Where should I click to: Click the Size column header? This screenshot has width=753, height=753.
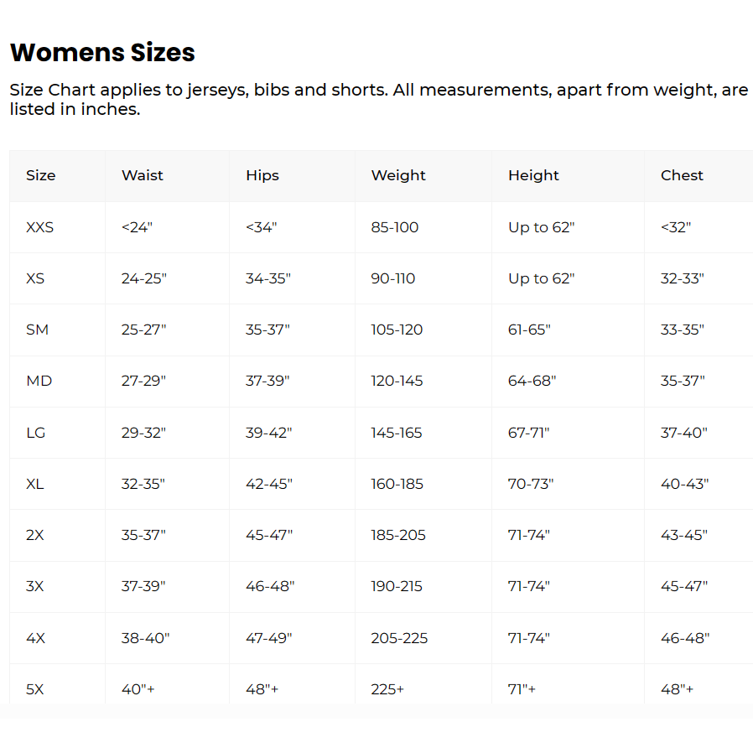point(40,175)
